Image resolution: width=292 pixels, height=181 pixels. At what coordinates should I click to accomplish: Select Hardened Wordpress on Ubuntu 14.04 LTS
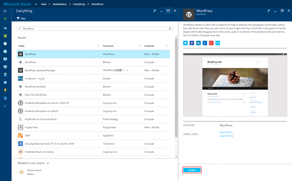pyautogui.click(x=93, y=103)
